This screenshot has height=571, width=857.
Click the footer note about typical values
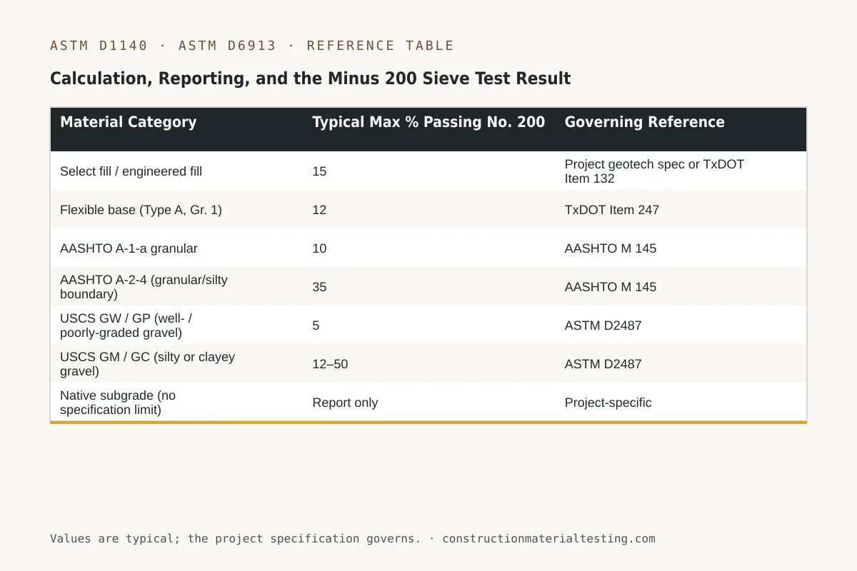click(352, 538)
